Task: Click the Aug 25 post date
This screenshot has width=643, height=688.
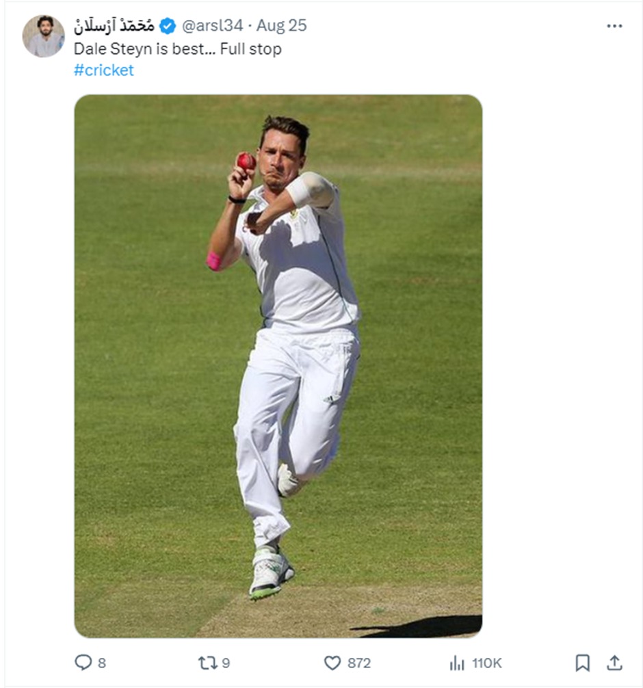Action: 282,26
